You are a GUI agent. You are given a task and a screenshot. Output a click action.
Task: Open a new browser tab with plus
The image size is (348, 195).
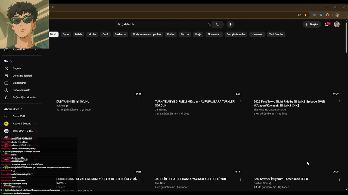click(53, 7)
